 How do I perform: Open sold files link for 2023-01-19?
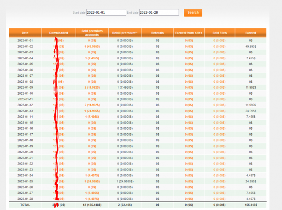click(219, 146)
